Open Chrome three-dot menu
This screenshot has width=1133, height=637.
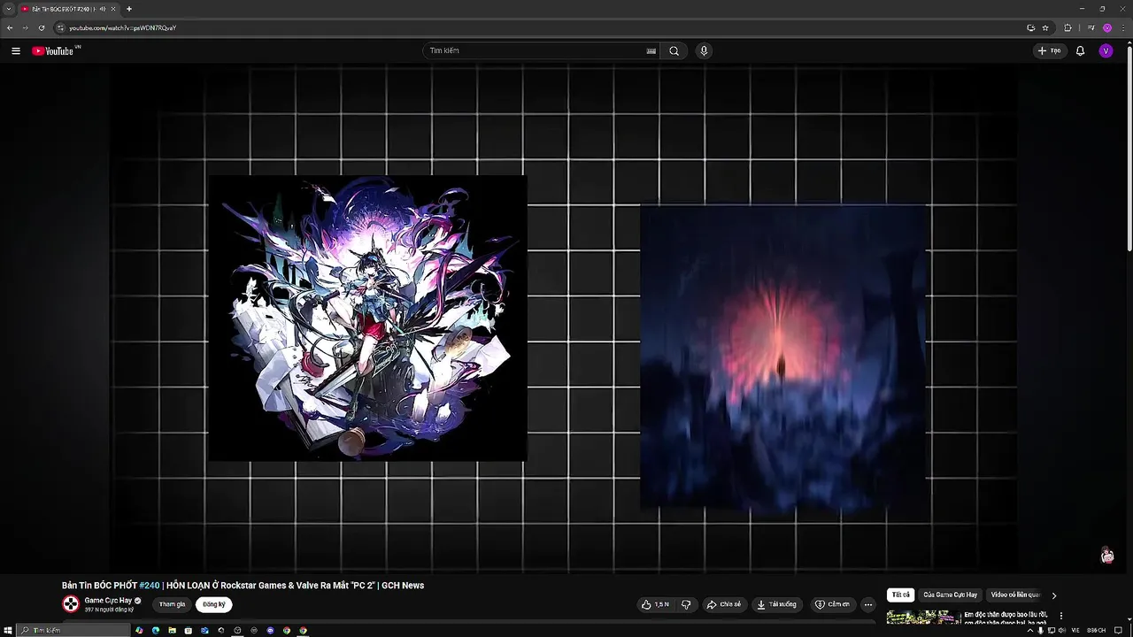point(1123,27)
